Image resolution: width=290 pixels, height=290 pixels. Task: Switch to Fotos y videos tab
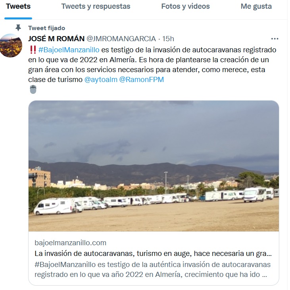(185, 6)
